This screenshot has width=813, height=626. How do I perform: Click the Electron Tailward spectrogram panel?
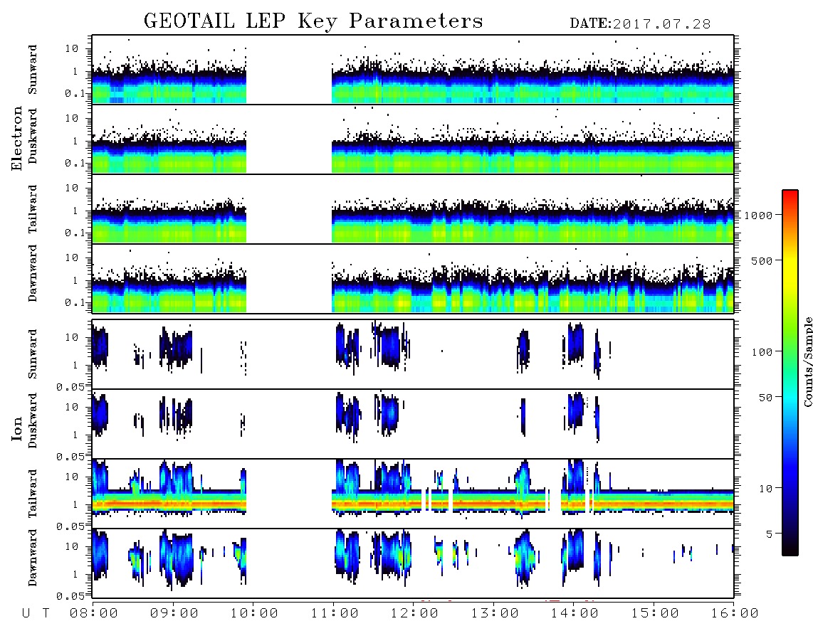(x=413, y=209)
